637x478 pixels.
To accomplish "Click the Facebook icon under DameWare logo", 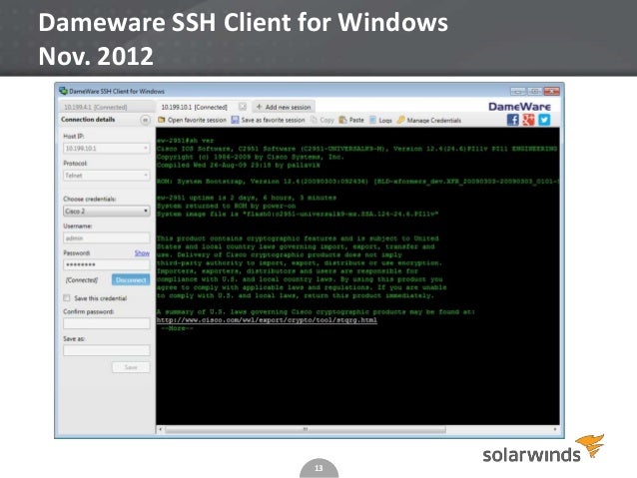I will coord(512,120).
